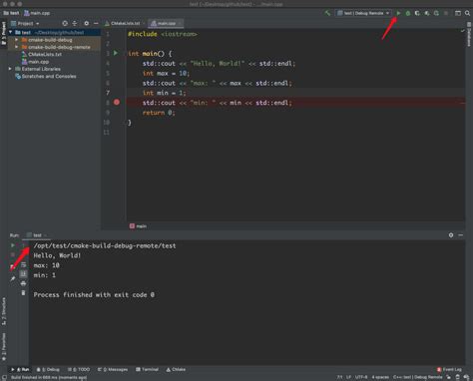
Task: Open Project panel settings gear
Action: 87,23
